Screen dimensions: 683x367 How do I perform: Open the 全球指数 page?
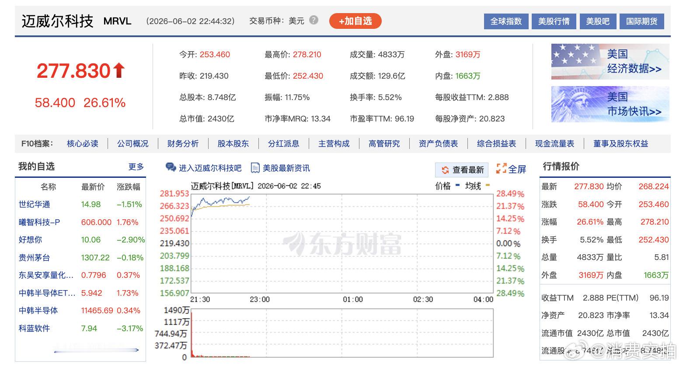(506, 21)
